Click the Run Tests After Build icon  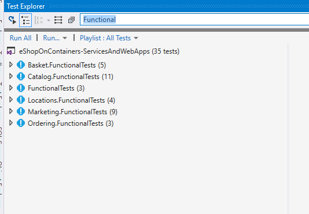click(x=12, y=20)
